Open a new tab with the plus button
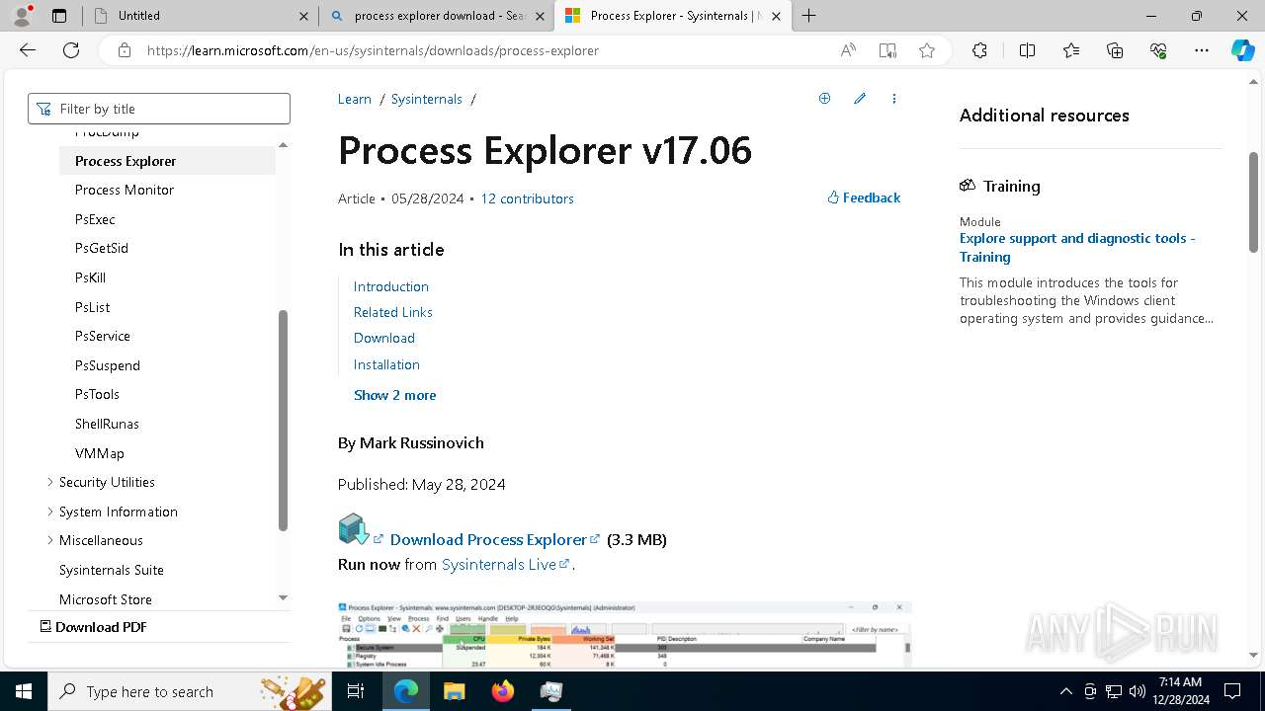Viewport: 1265px width, 711px height. coord(808,16)
